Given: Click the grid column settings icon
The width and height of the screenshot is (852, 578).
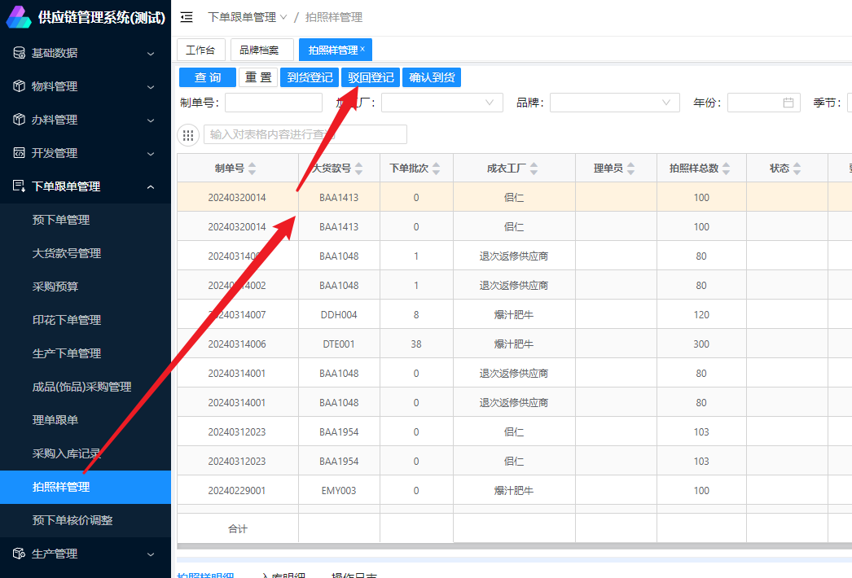Looking at the screenshot, I should (x=188, y=135).
